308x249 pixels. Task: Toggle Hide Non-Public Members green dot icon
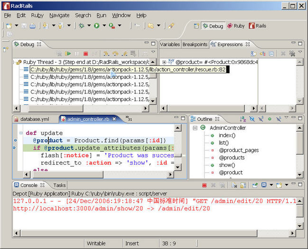(x=270, y=119)
